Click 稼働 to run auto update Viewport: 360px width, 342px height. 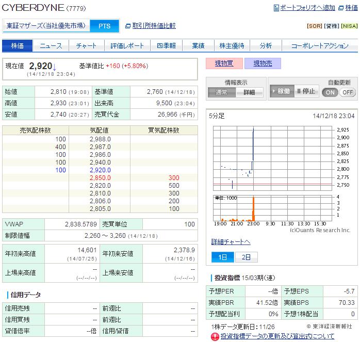282,91
